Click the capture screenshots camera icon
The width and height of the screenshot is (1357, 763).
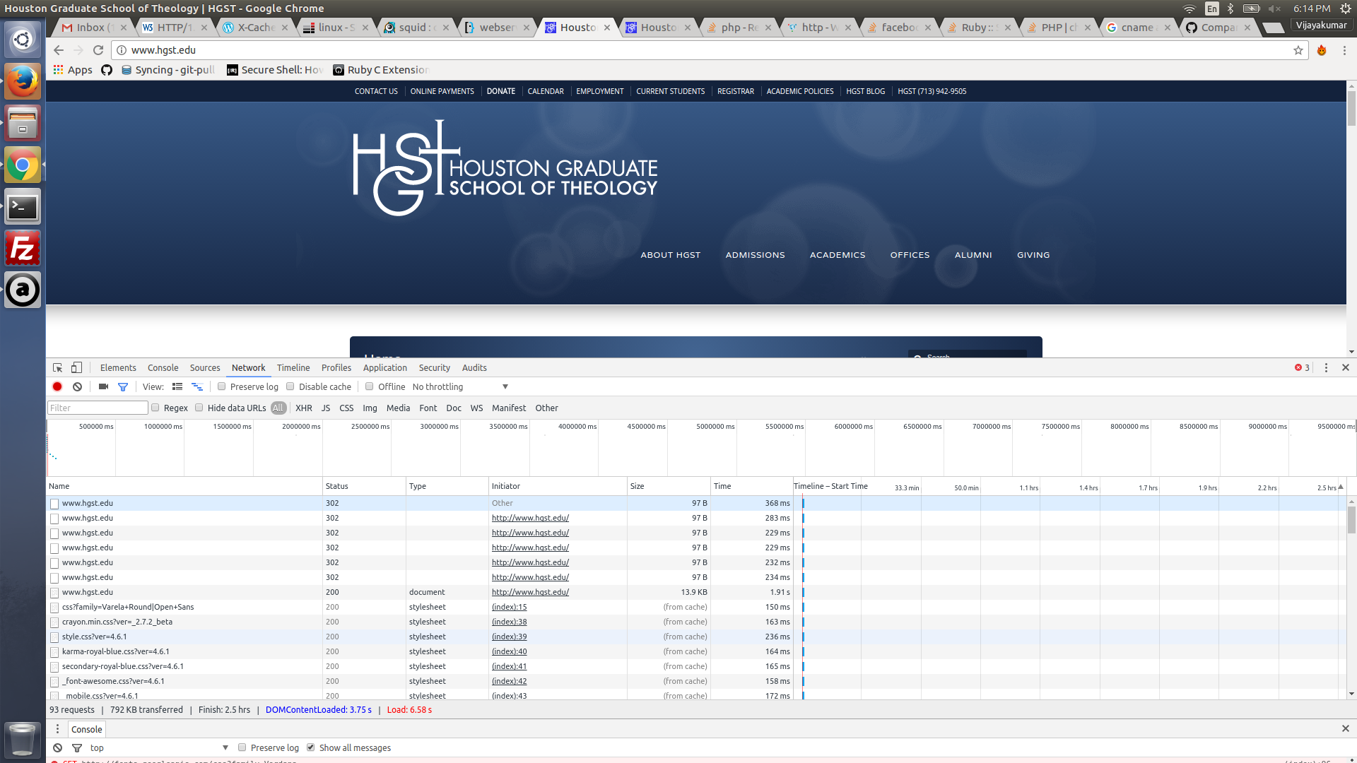tap(103, 386)
